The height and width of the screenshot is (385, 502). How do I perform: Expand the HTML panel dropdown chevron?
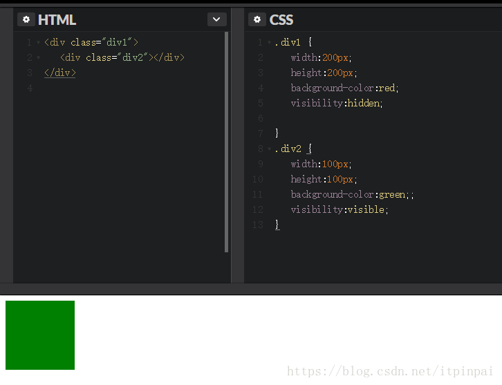pos(216,19)
